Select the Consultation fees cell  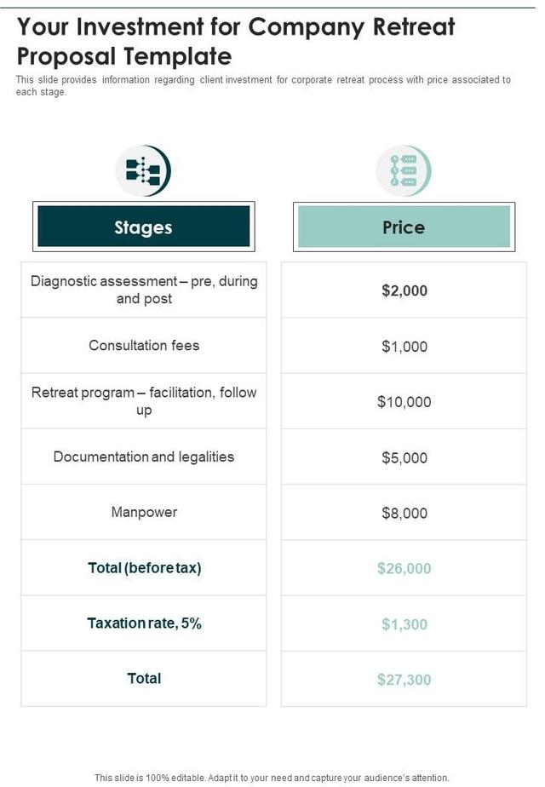[x=144, y=345]
